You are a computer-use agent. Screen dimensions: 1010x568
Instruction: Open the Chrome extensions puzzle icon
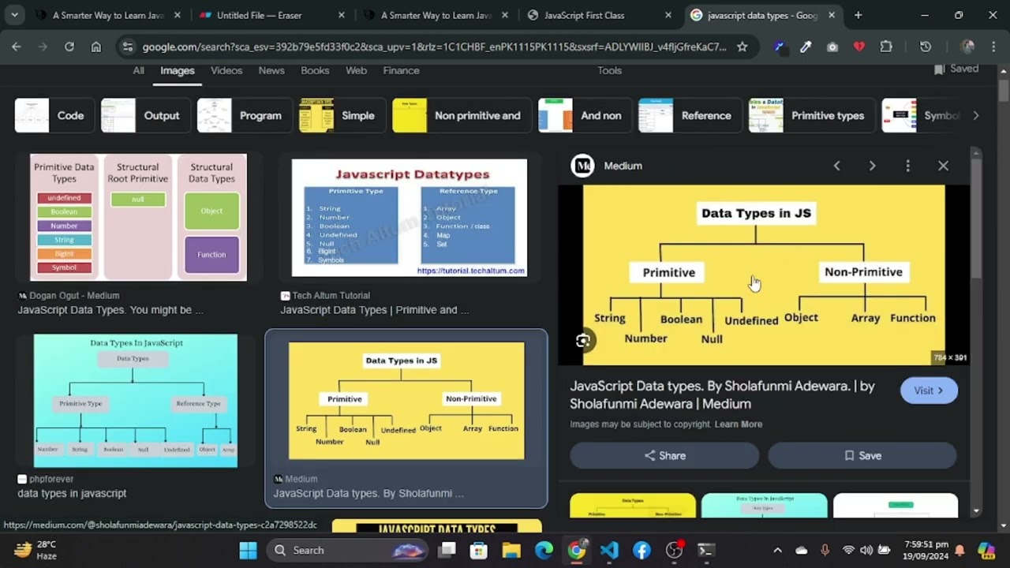pyautogui.click(x=886, y=47)
